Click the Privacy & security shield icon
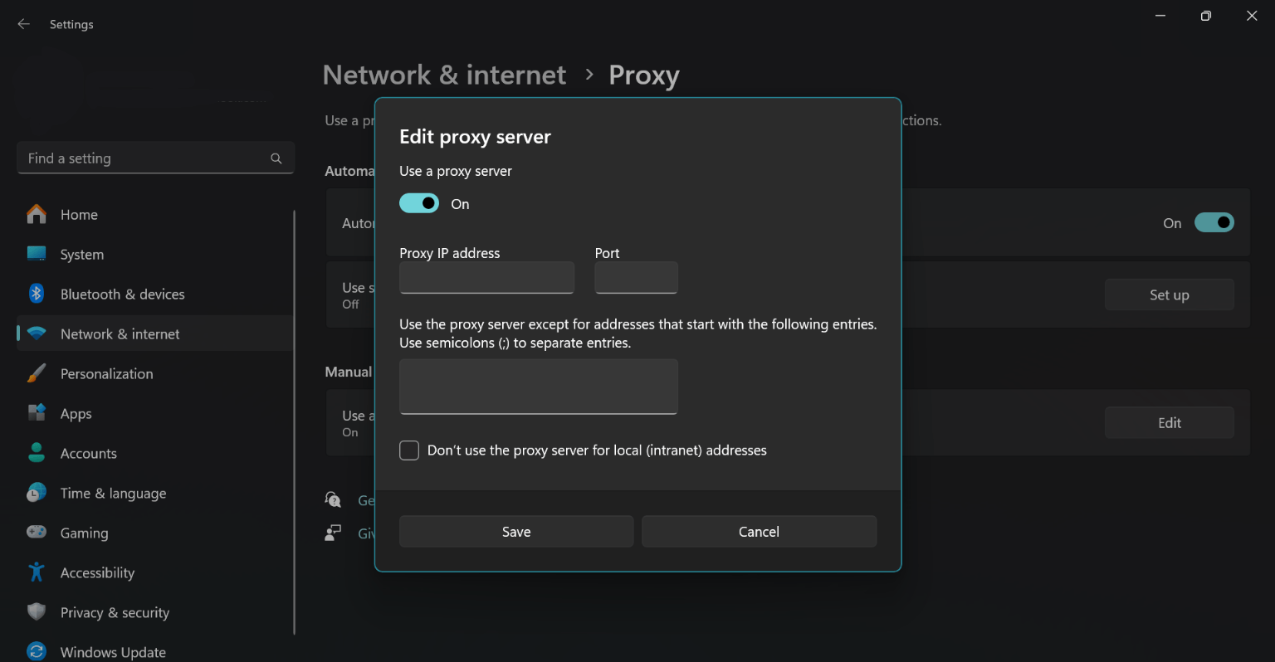The width and height of the screenshot is (1275, 662). (x=37, y=611)
